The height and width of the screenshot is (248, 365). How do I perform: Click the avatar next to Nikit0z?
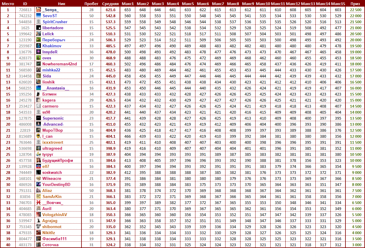point(38,233)
